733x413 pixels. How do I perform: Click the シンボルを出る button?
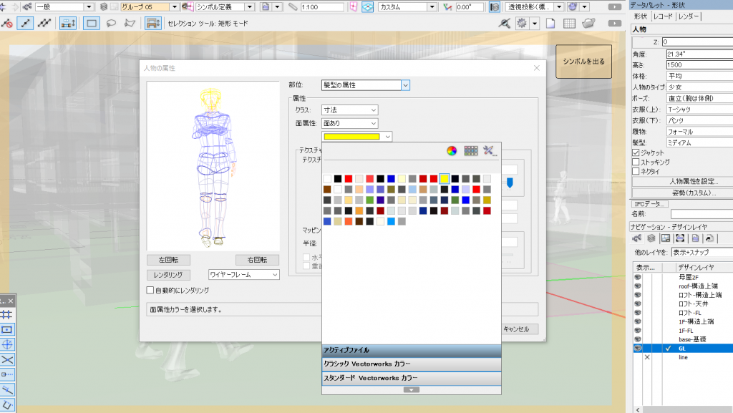583,62
